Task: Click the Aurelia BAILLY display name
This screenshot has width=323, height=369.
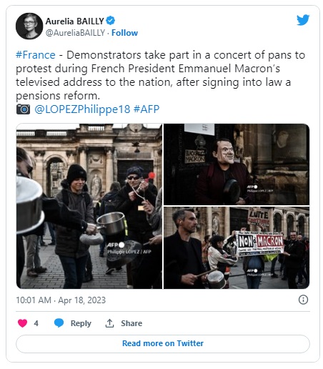Action: [74, 21]
